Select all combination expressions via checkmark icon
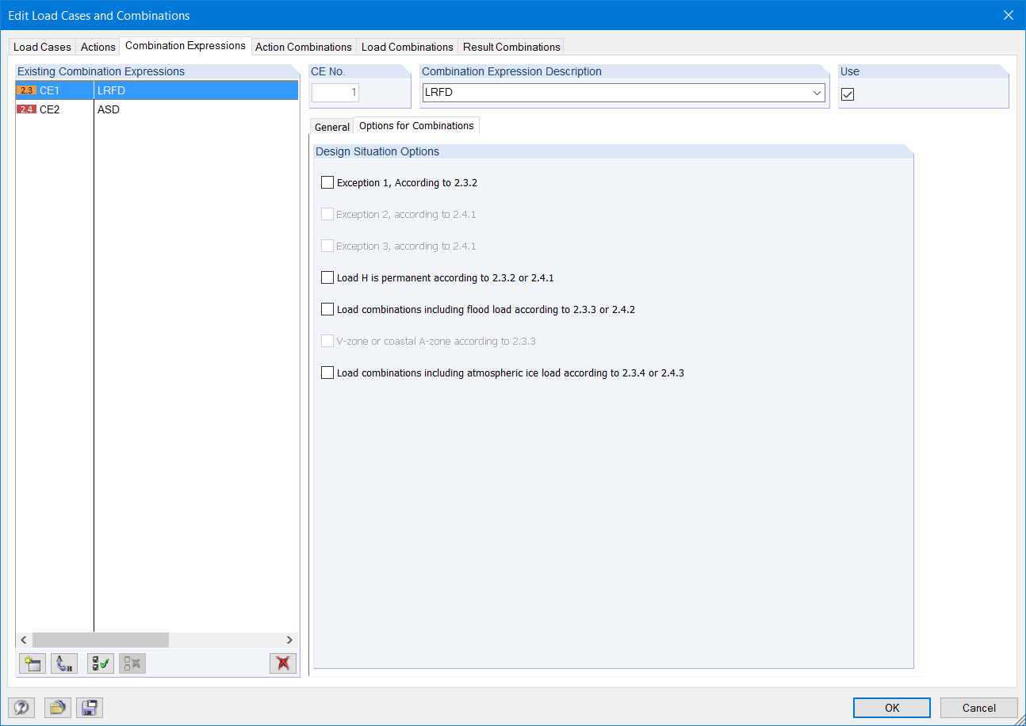1026x726 pixels. [100, 663]
